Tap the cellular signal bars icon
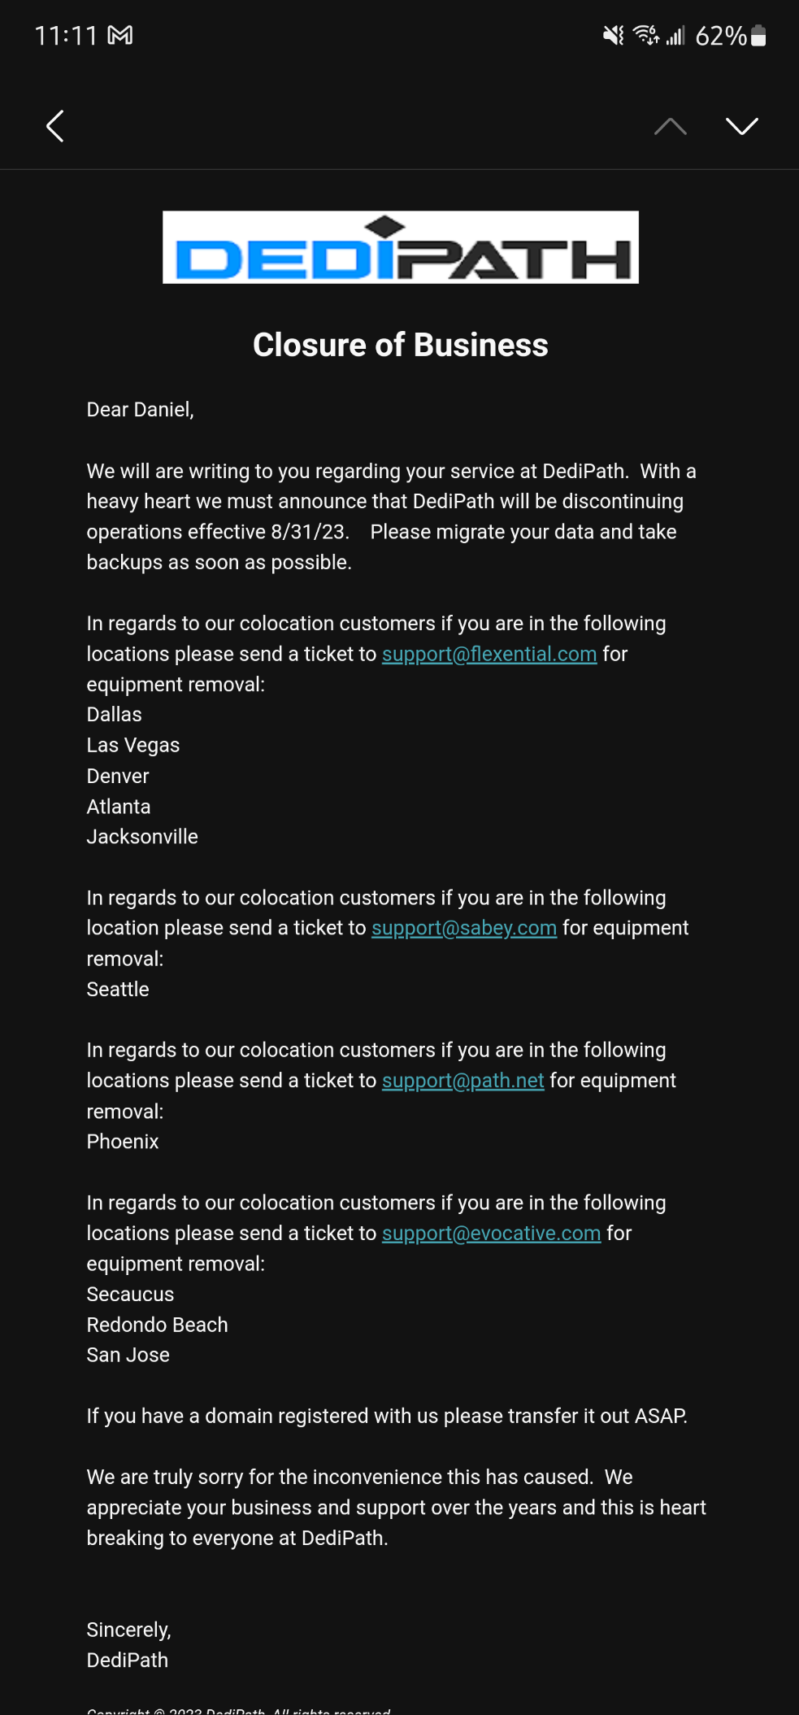The image size is (799, 1715). click(x=675, y=35)
